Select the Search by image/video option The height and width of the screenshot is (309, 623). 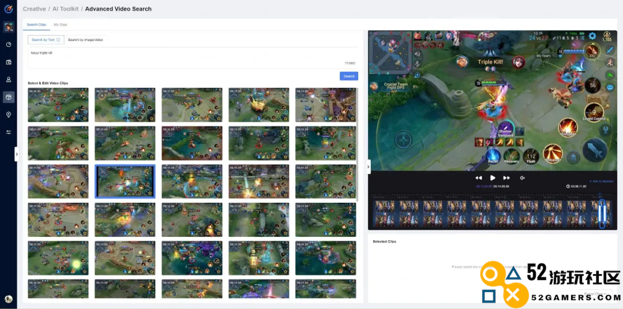[x=85, y=40]
